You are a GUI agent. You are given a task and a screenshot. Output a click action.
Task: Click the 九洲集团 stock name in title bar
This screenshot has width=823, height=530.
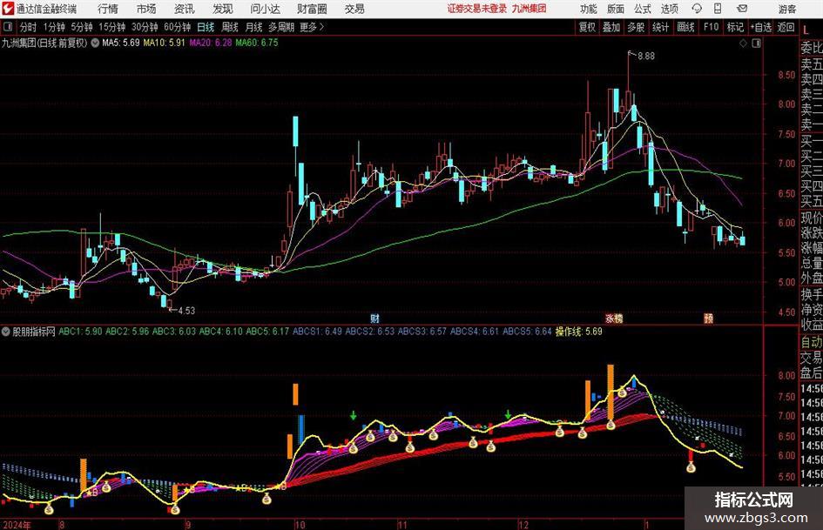coord(530,9)
